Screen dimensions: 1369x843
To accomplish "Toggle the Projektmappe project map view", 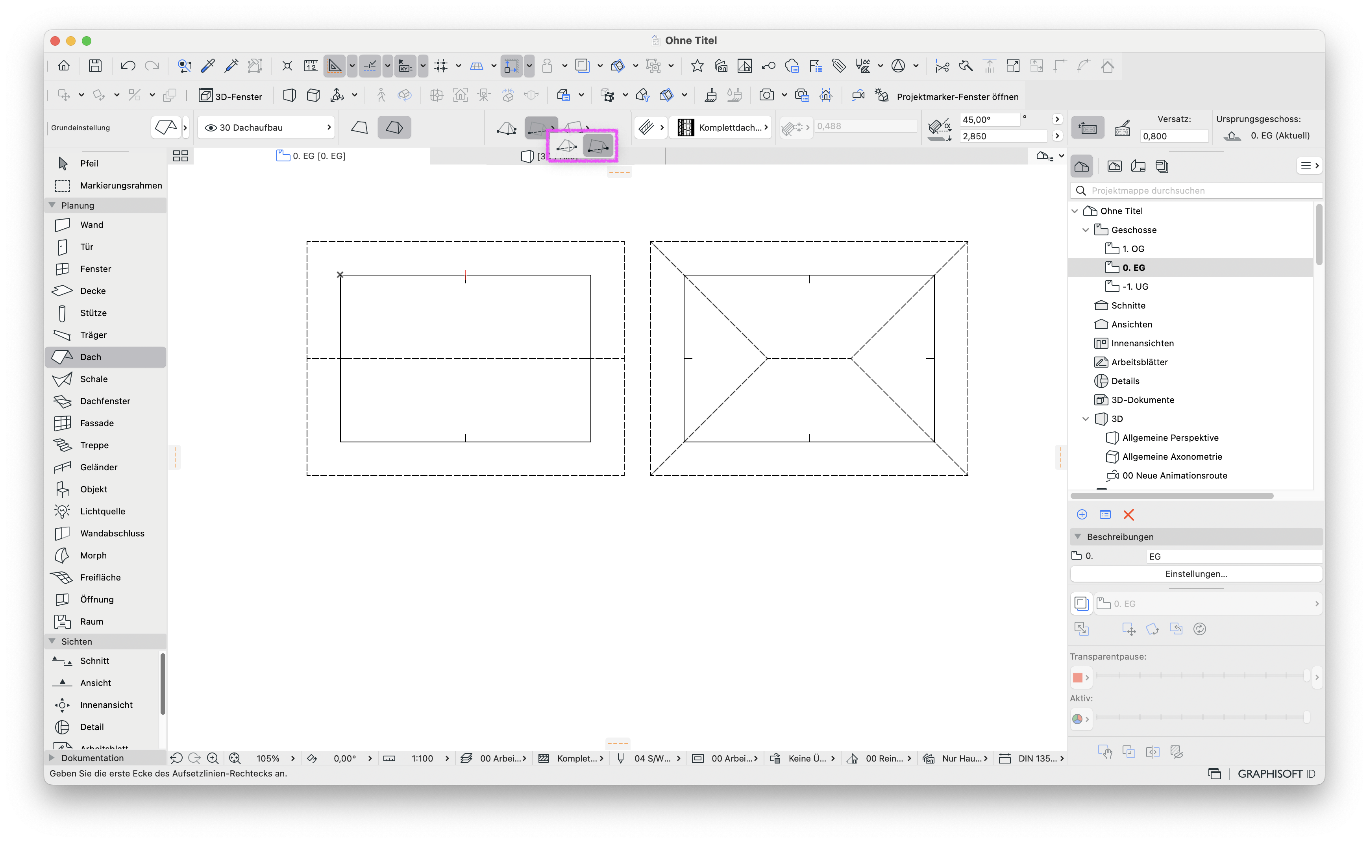I will [1081, 166].
